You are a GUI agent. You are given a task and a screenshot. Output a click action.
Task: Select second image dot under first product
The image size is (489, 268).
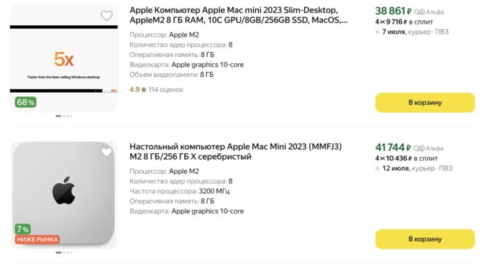click(x=64, y=116)
